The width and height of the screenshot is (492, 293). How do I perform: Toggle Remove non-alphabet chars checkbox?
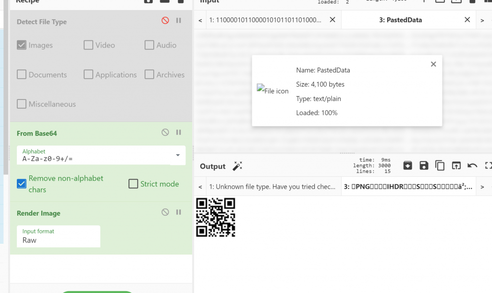coord(21,183)
